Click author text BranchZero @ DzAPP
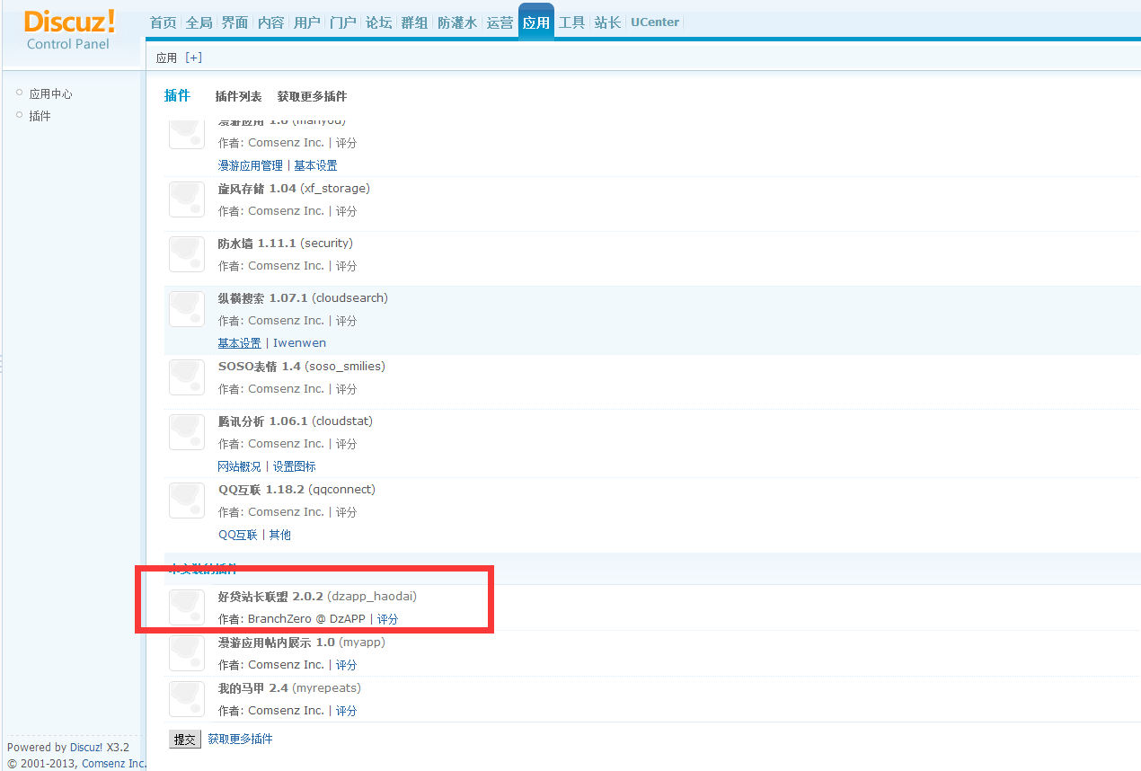1141x771 pixels. [x=306, y=619]
